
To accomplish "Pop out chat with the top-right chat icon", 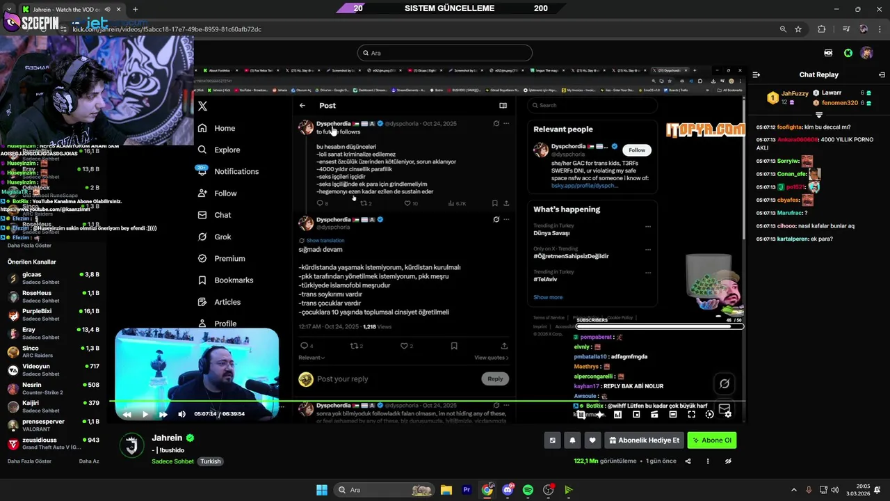I will [882, 74].
